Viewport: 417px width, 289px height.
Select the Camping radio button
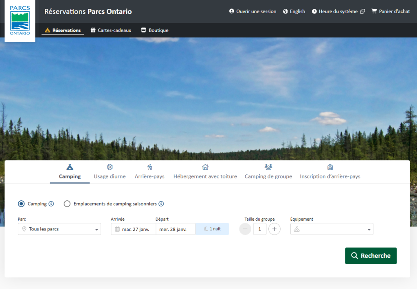pyautogui.click(x=21, y=204)
